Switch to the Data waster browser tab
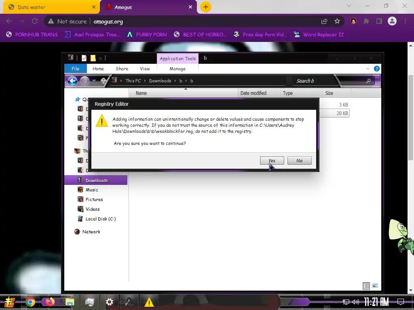 pos(50,7)
